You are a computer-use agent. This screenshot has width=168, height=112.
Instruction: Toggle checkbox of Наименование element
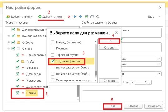(x=17, y=55)
